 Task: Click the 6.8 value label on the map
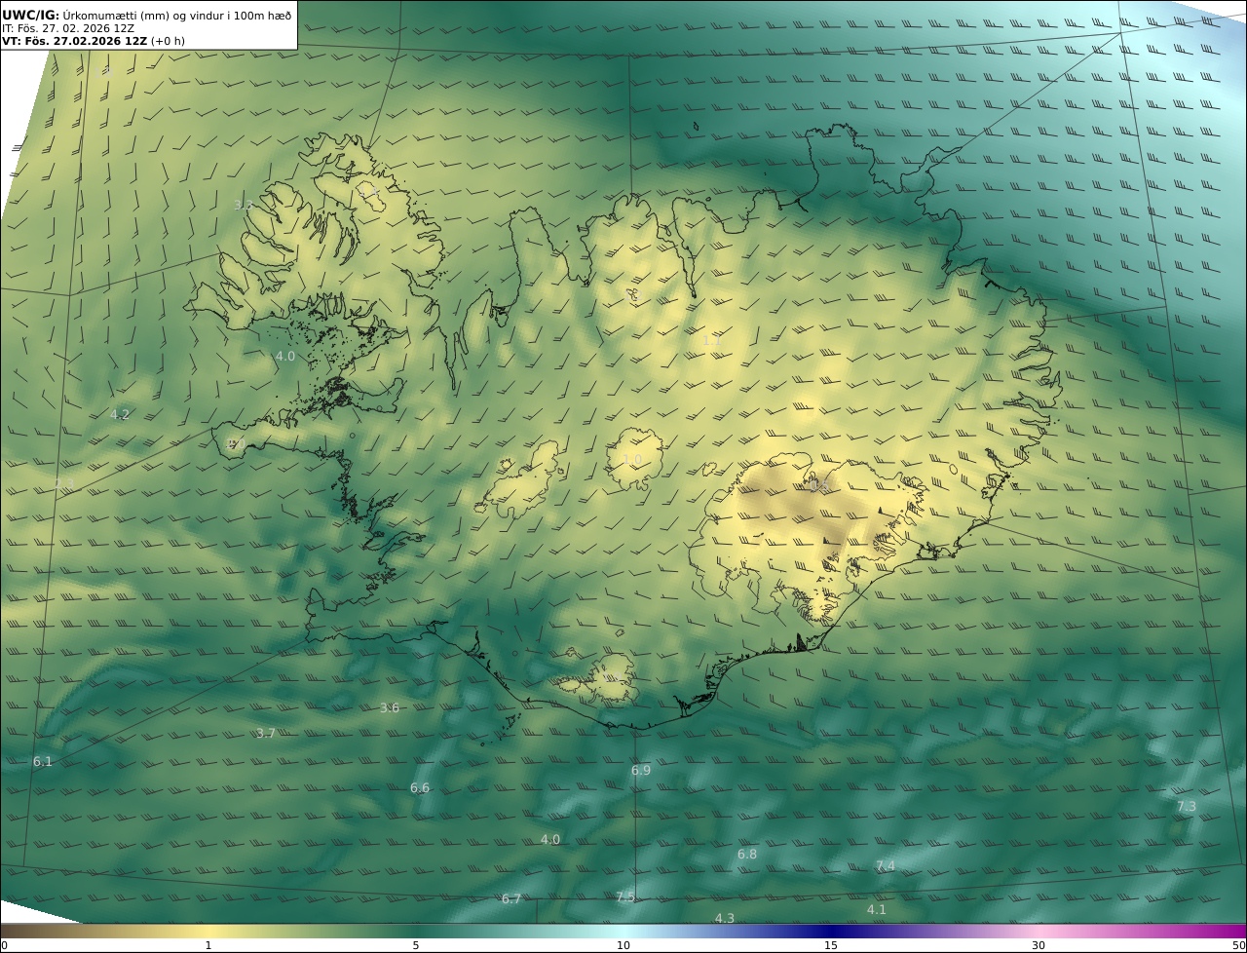pyautogui.click(x=747, y=854)
